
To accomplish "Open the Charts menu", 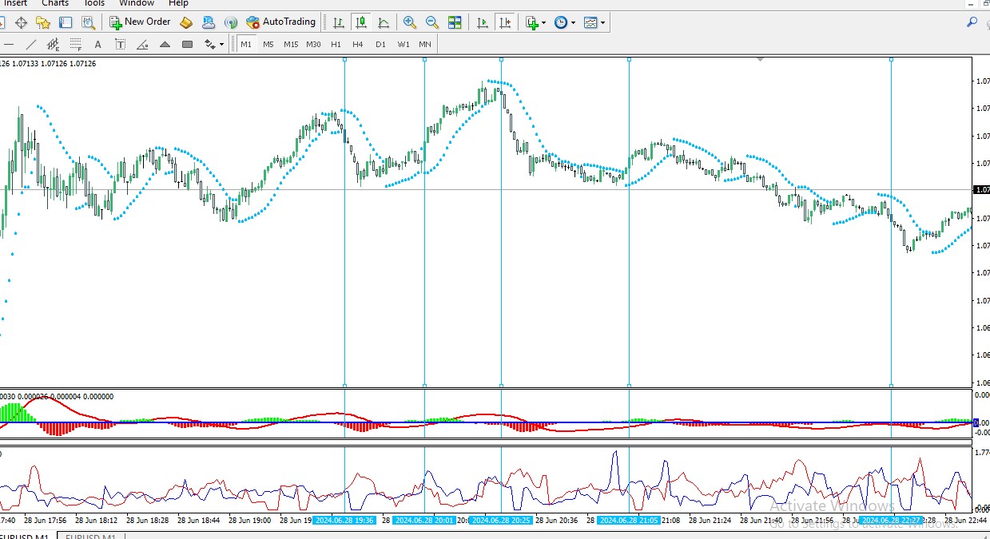I will coord(55,3).
